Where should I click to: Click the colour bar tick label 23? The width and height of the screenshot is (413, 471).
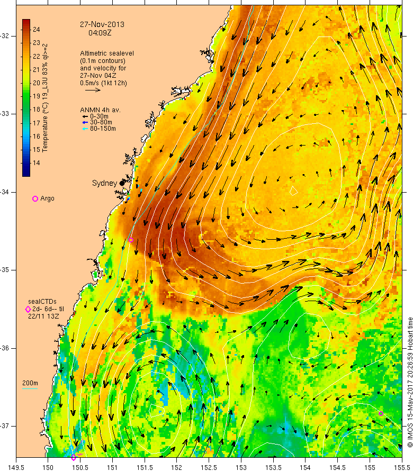[x=37, y=43]
